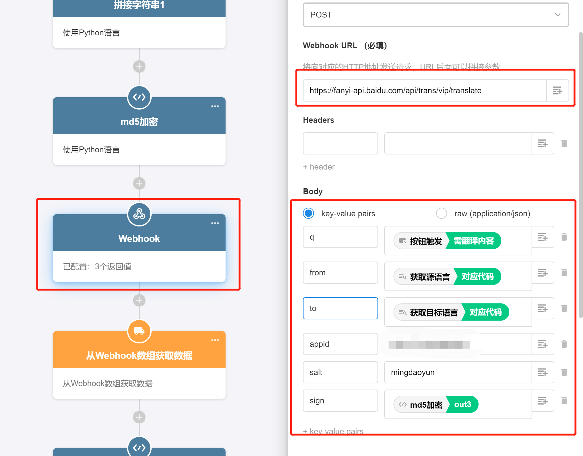Insert dynamic value for 'appid' parameter
This screenshot has width=583, height=456.
click(543, 344)
